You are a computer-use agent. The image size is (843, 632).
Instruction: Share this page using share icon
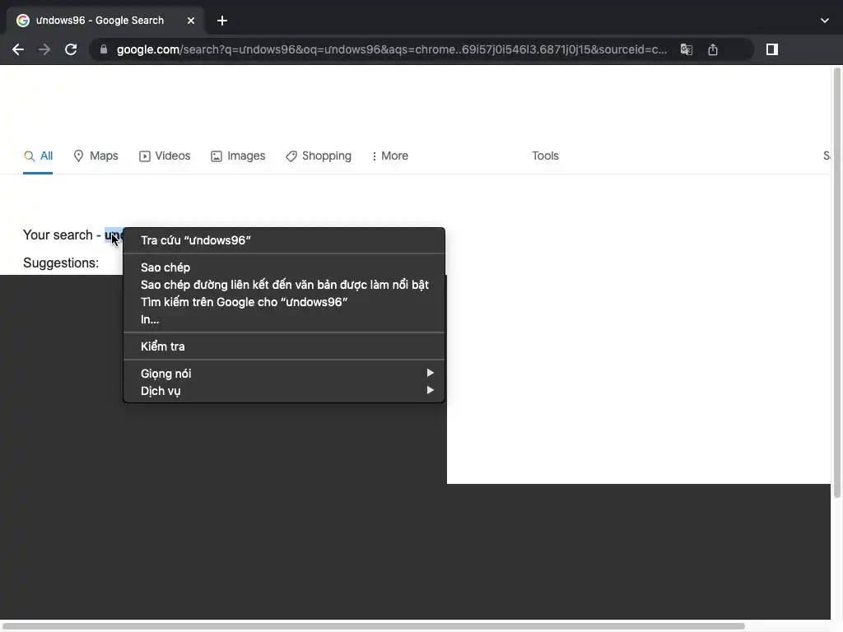pyautogui.click(x=713, y=49)
